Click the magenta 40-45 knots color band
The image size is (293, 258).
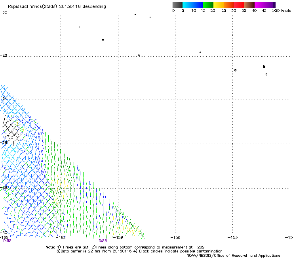point(260,5)
